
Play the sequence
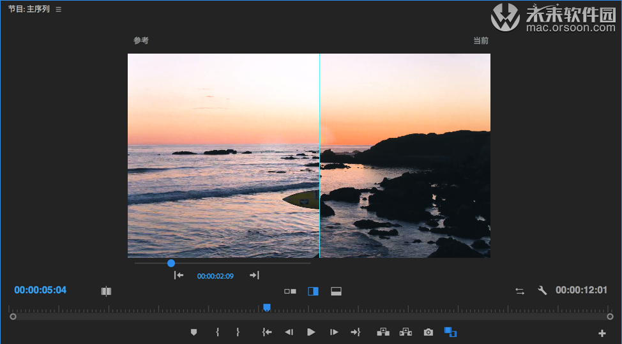coord(312,332)
